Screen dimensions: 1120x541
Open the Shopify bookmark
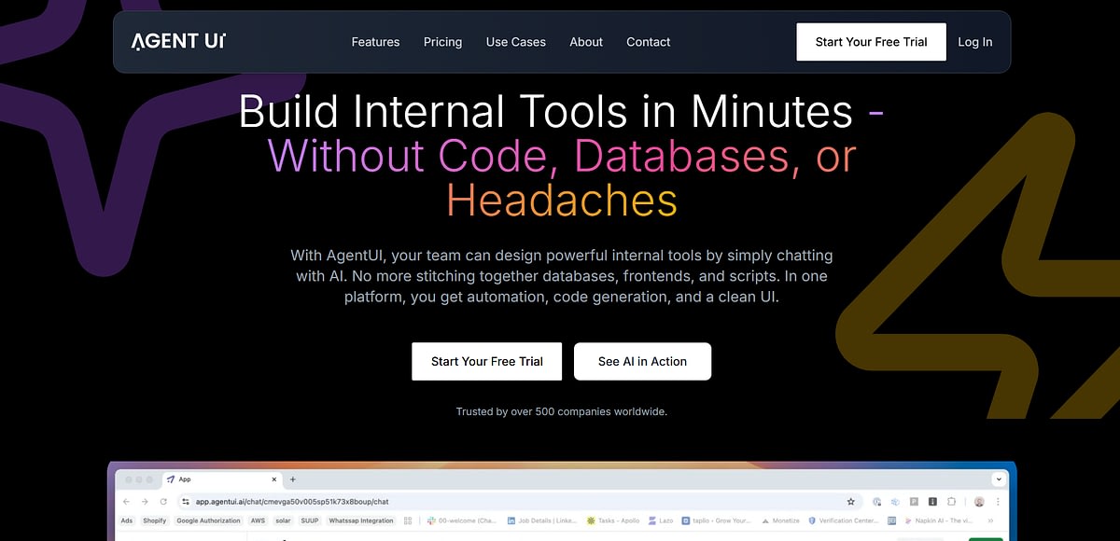tap(153, 520)
